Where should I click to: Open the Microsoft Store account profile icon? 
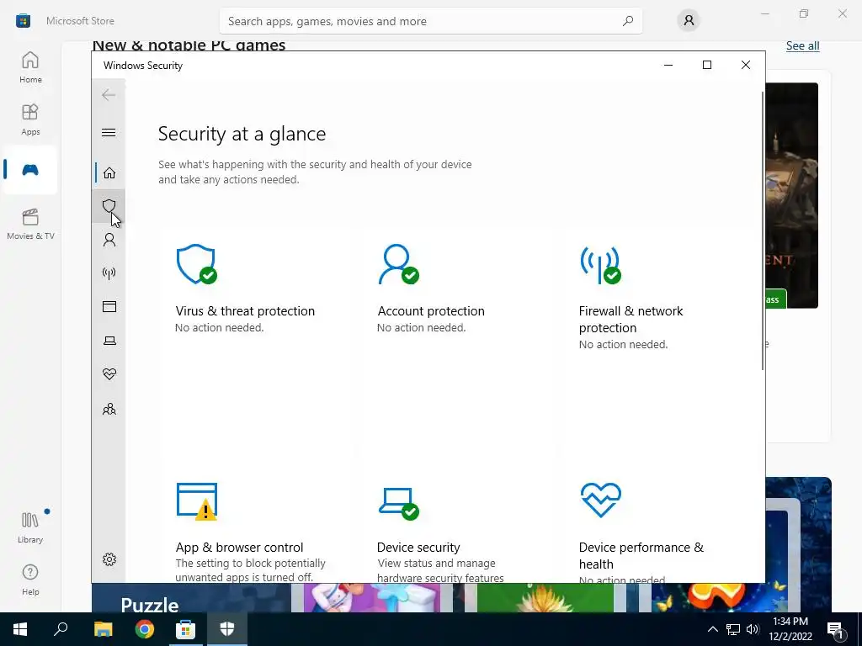coord(689,21)
